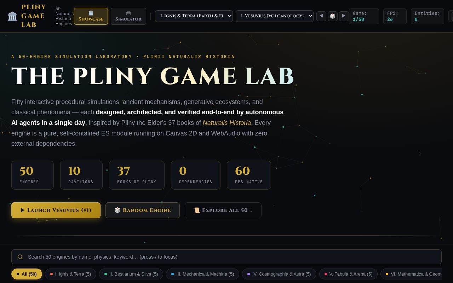Screen dimensions: 453x283
Task: Go to the previous engine arrow
Action: coord(321,16)
